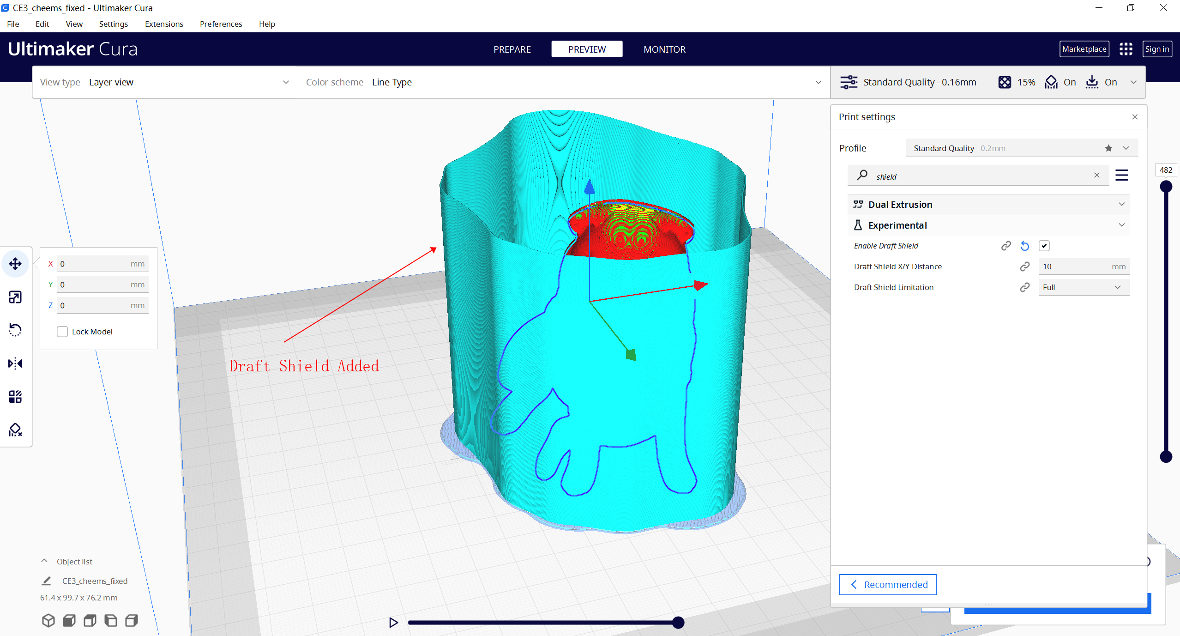Select the Move tool icon
The height and width of the screenshot is (636, 1180).
coord(15,264)
